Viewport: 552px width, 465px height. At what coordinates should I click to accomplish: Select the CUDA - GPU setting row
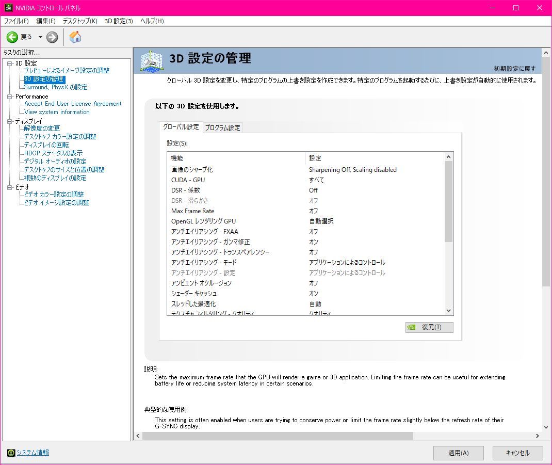pos(305,180)
